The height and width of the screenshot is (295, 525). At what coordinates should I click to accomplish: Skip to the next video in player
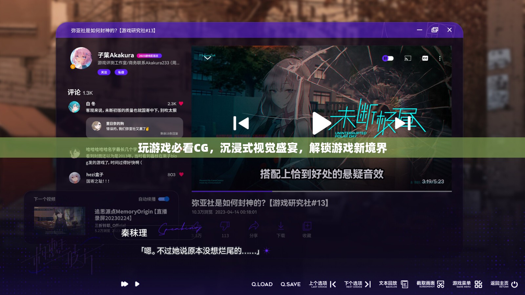(x=403, y=123)
